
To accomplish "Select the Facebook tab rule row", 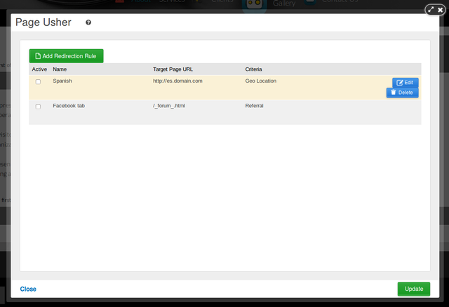I will [x=225, y=112].
